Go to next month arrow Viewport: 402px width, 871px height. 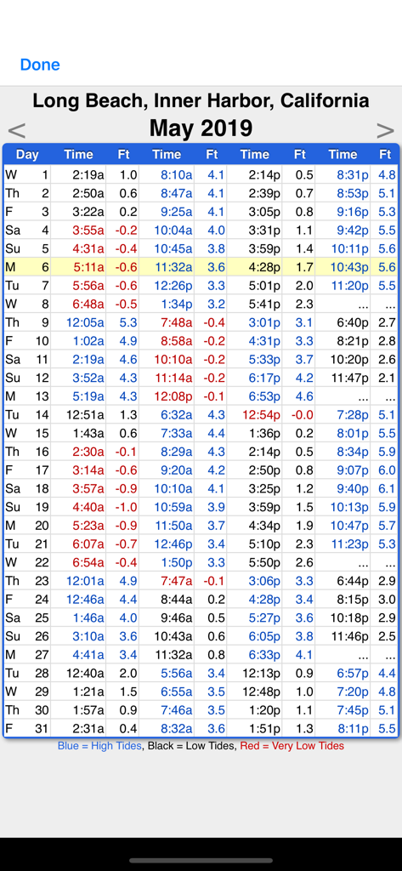click(385, 130)
